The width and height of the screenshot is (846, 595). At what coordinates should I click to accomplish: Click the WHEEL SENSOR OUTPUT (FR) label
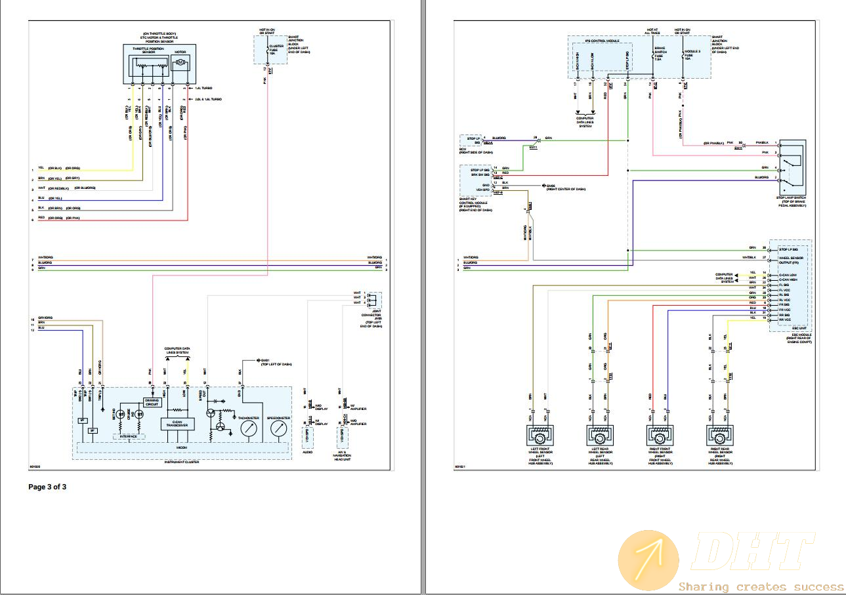point(791,260)
